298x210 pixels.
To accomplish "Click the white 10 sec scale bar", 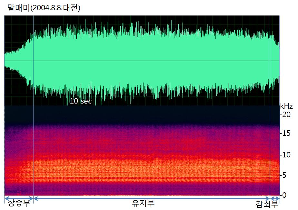I will [x=77, y=95].
